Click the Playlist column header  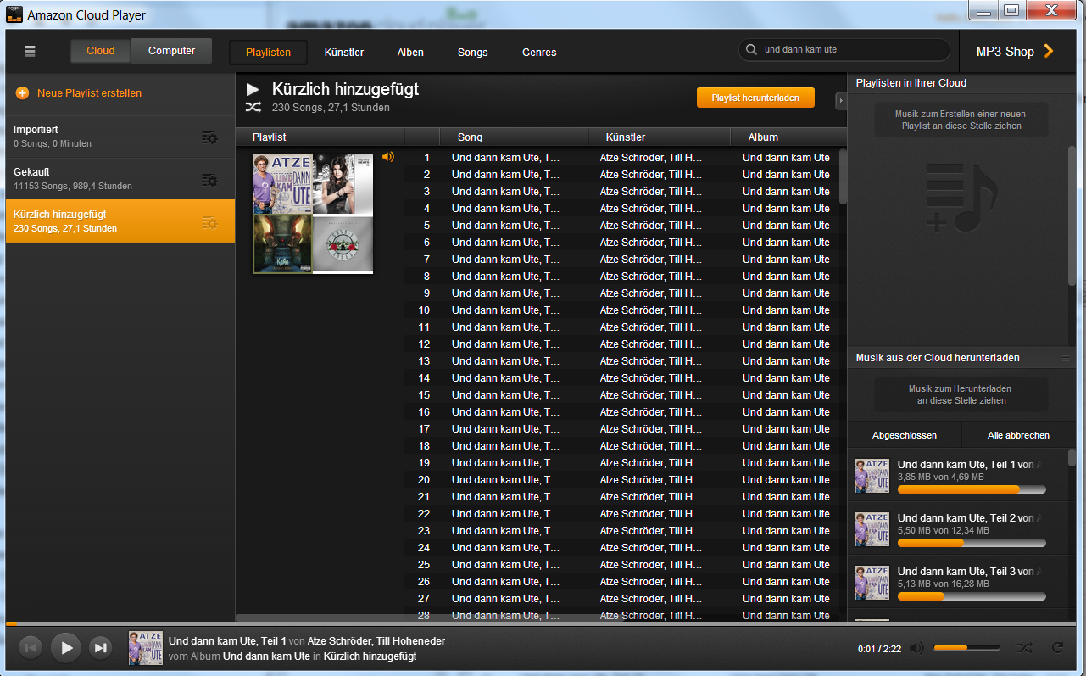pos(320,137)
